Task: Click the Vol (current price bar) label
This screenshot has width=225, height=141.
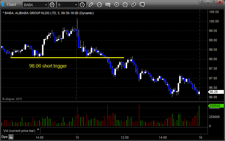Action: click(x=19, y=131)
